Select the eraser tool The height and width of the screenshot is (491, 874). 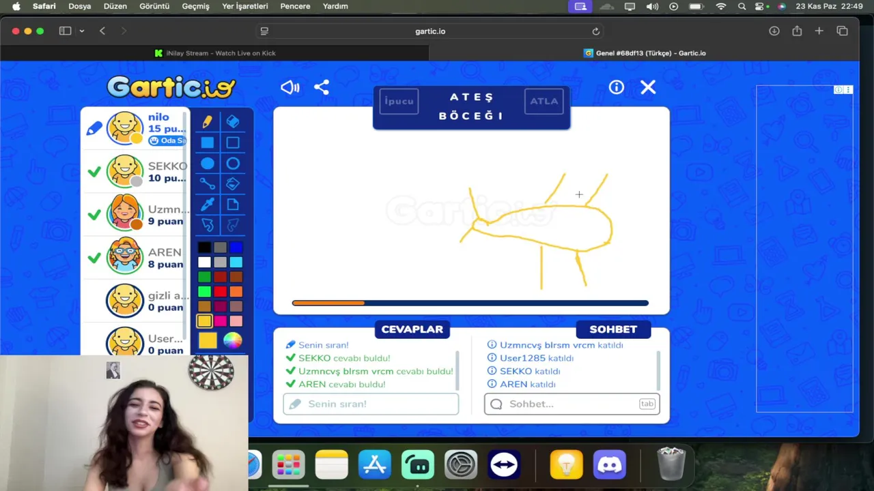coord(233,121)
